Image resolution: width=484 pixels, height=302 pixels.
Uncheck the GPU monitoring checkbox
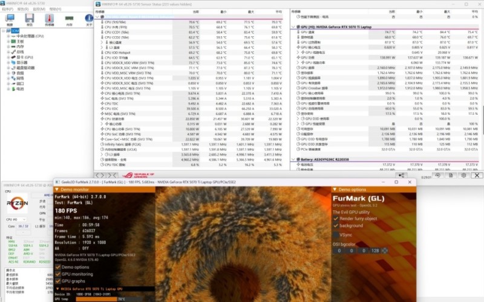(x=58, y=274)
